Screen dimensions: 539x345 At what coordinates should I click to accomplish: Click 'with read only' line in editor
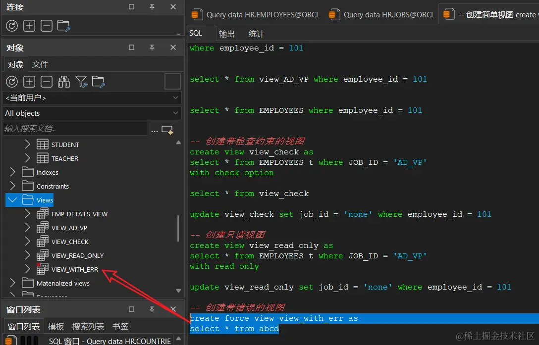pos(224,266)
